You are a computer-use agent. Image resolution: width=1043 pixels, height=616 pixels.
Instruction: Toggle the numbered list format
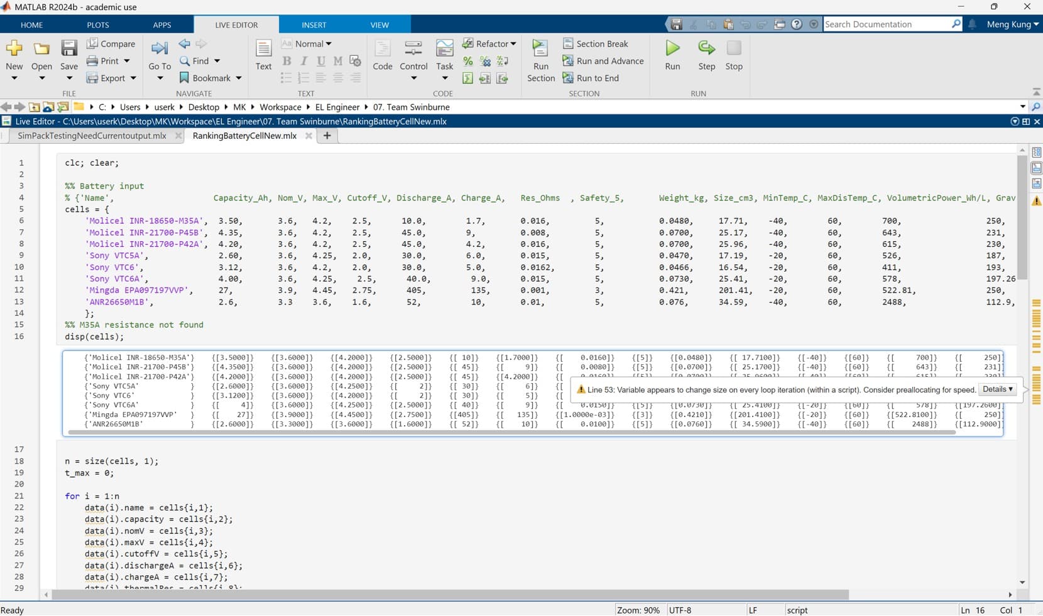click(x=303, y=78)
